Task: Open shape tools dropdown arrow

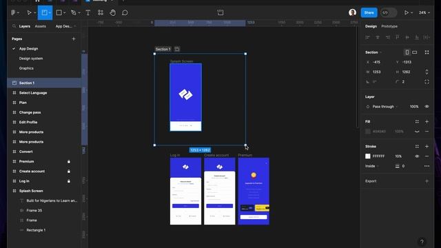Action: 64,13
